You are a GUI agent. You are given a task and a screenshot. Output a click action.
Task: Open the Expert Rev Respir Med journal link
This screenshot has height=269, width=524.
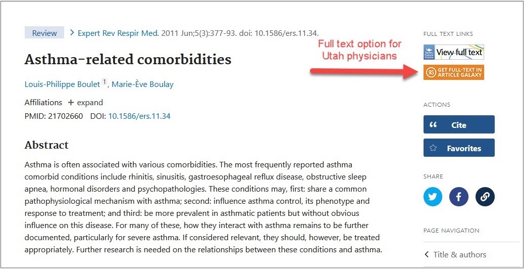click(x=118, y=33)
